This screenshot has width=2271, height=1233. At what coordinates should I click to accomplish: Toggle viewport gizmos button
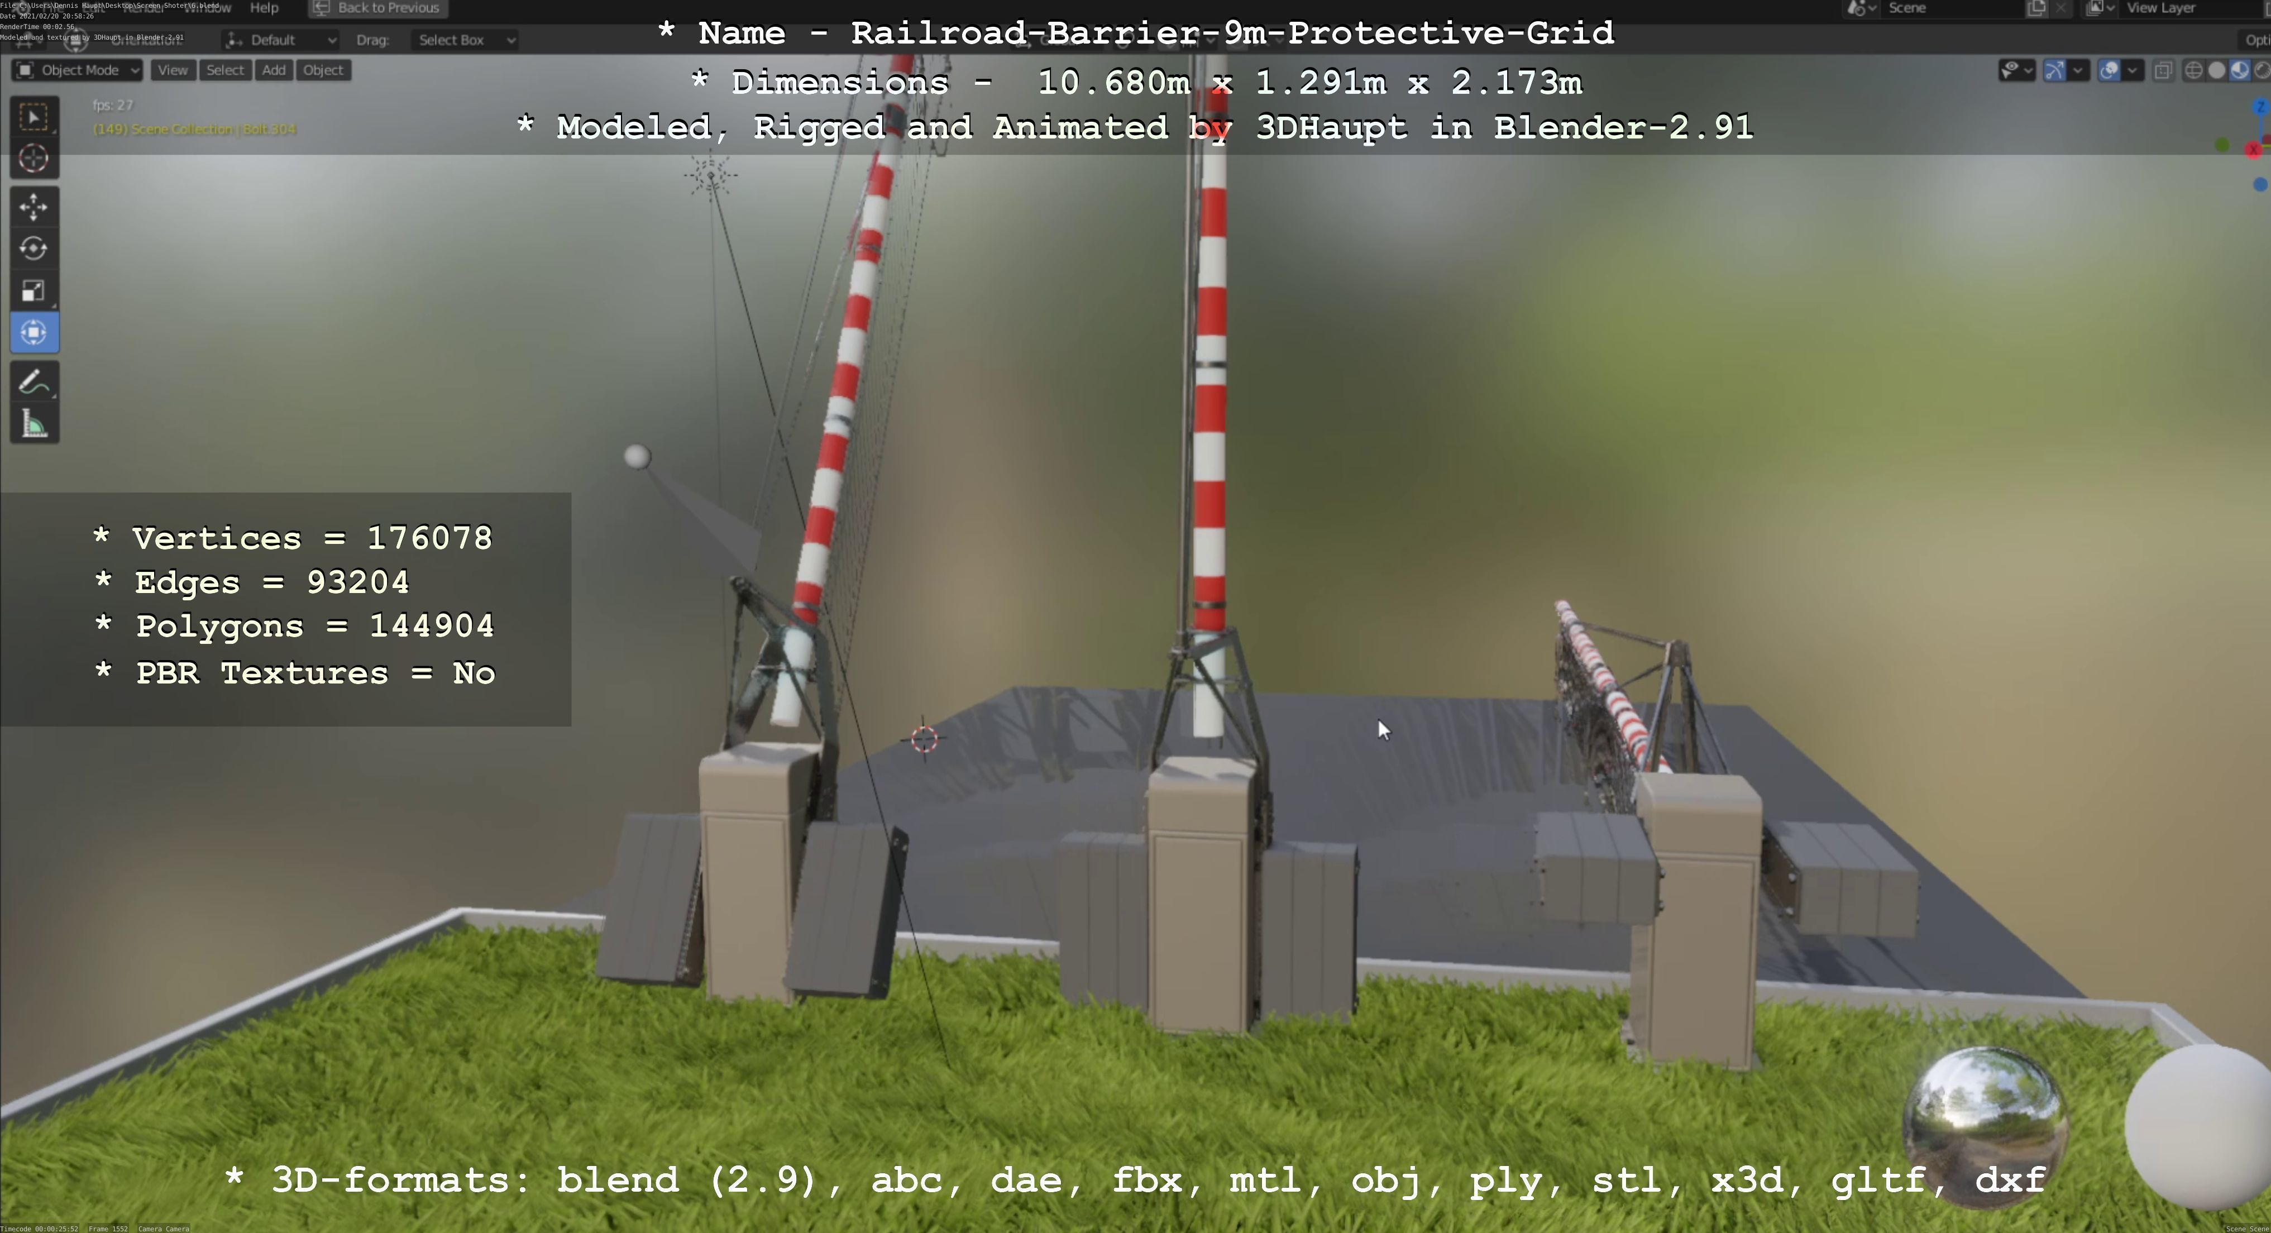(2054, 70)
